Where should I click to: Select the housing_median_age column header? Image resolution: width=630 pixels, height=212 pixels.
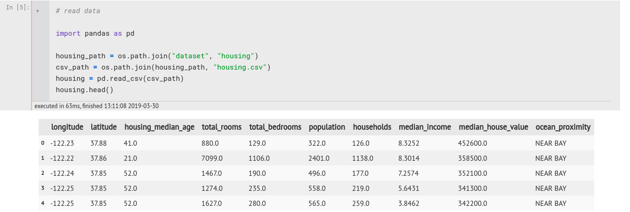point(159,127)
